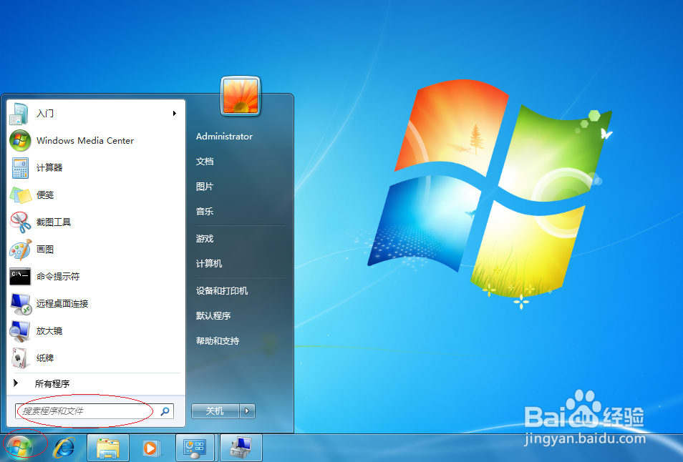The width and height of the screenshot is (683, 462).
Task: Launch Remote Desktop Connection (远程桌面连接) icon
Action: (x=21, y=304)
